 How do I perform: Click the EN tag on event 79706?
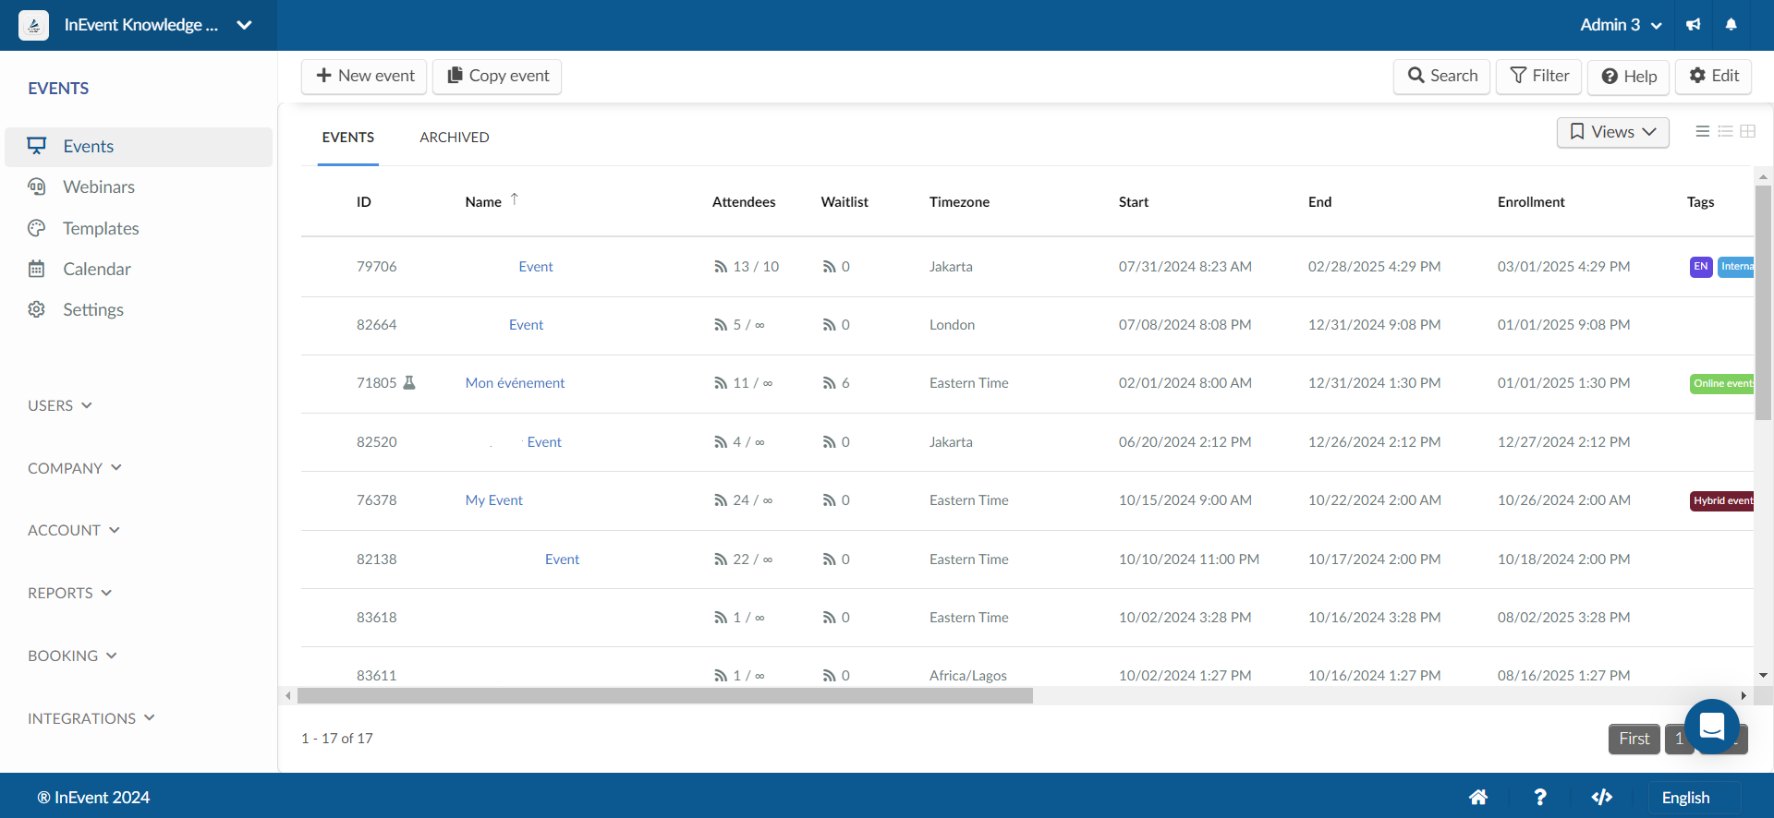tap(1701, 267)
